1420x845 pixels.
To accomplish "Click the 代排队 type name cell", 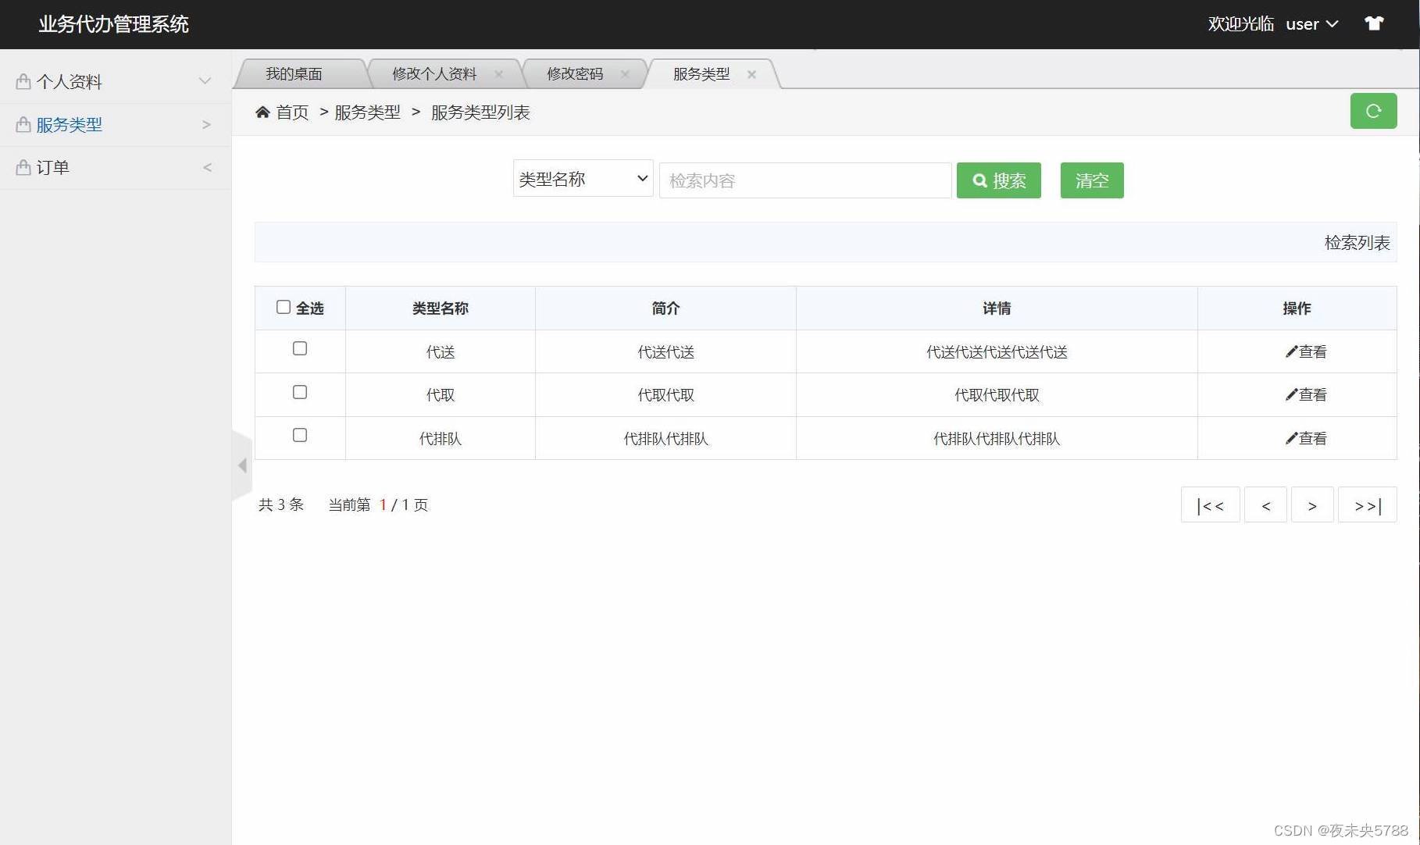I will 441,439.
